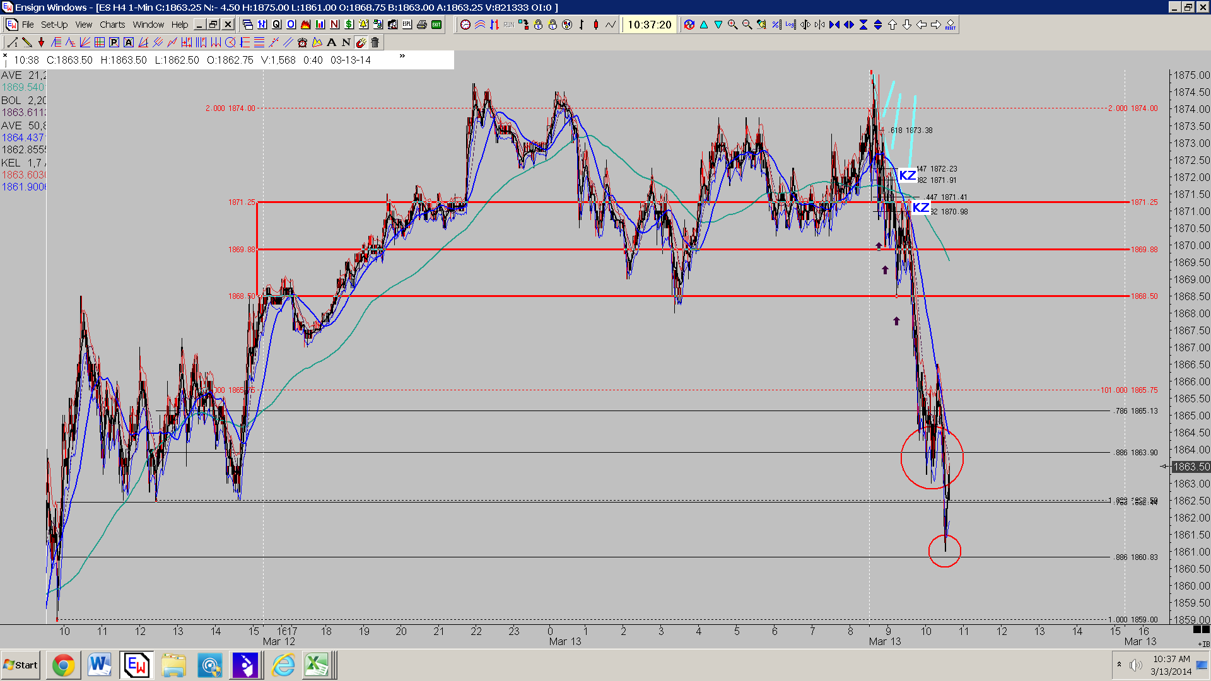Select the bold A text annotation tool
This screenshot has width=1211, height=681.
pyautogui.click(x=332, y=42)
